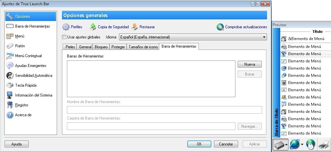
Task: Expand dropdown arrow beside Internet Explorer icon
Action: (302, 144)
